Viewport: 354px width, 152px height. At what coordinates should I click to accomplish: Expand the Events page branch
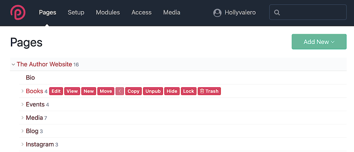pos(22,105)
